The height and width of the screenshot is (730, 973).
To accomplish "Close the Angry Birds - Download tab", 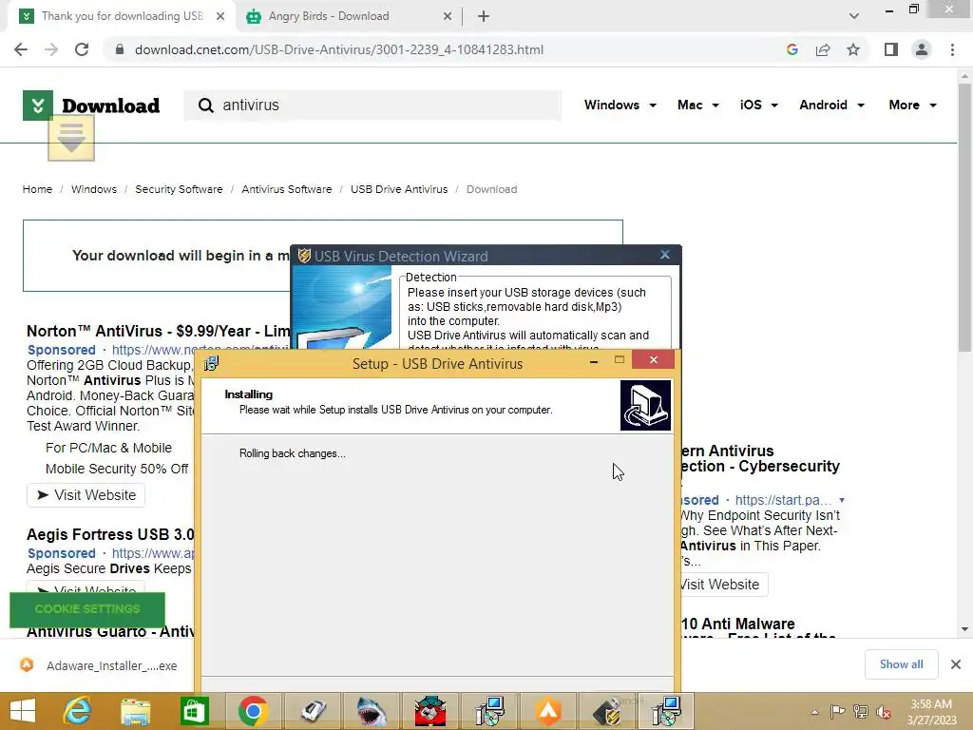I will click(x=448, y=16).
